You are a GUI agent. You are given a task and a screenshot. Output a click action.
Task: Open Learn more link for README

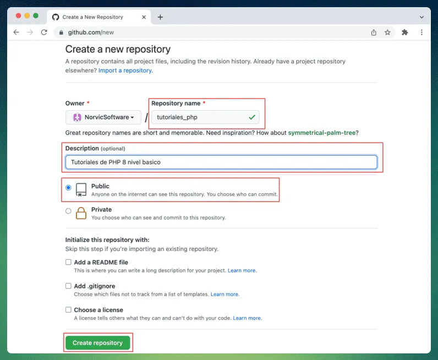[x=242, y=271]
